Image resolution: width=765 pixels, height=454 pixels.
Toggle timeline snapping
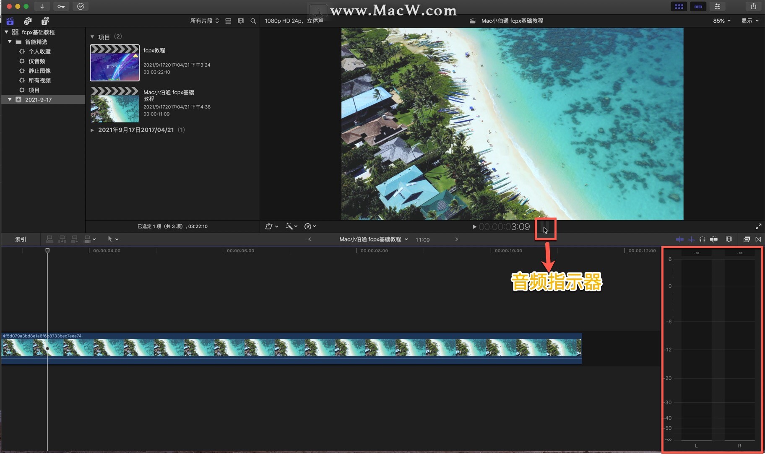pyautogui.click(x=714, y=239)
